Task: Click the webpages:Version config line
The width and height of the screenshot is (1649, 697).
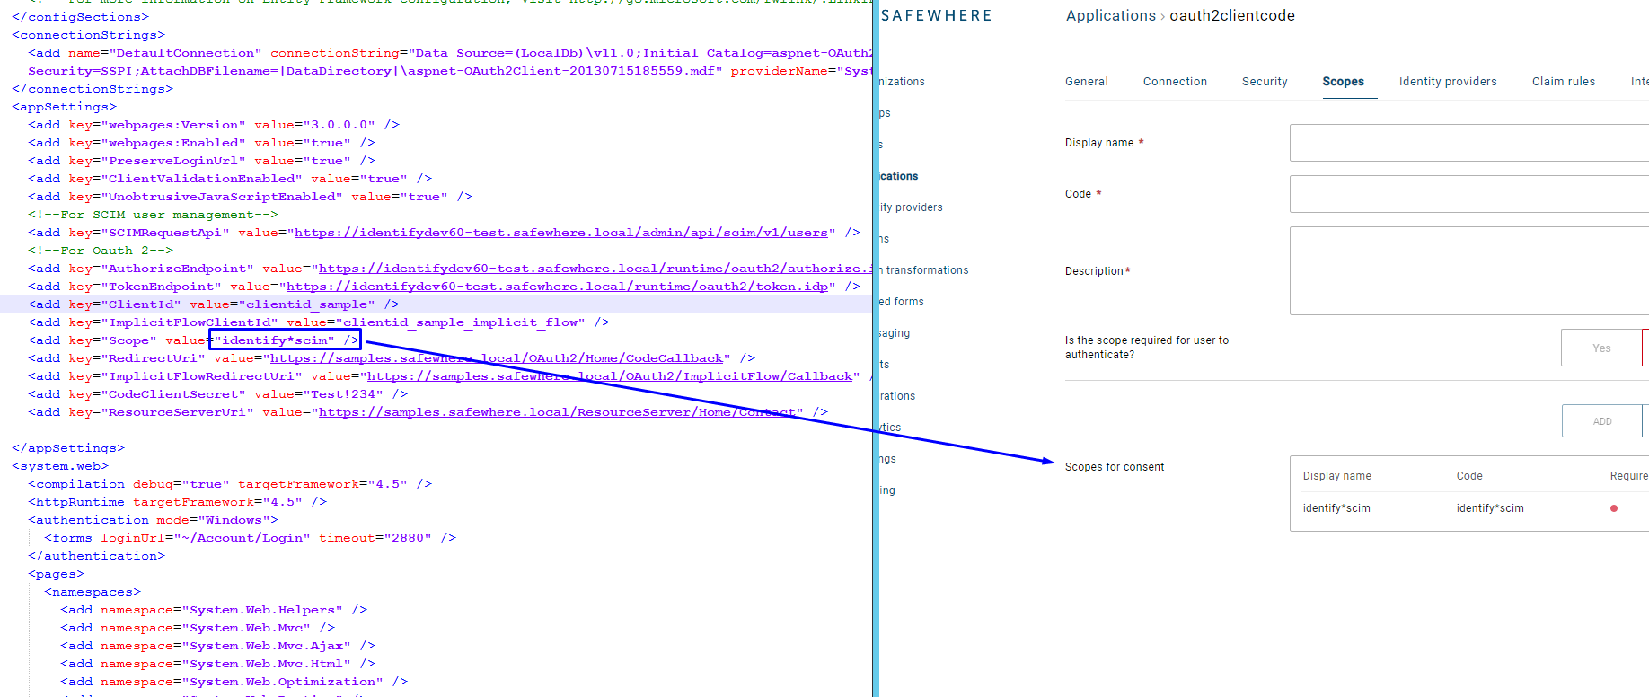Action: pyautogui.click(x=214, y=125)
